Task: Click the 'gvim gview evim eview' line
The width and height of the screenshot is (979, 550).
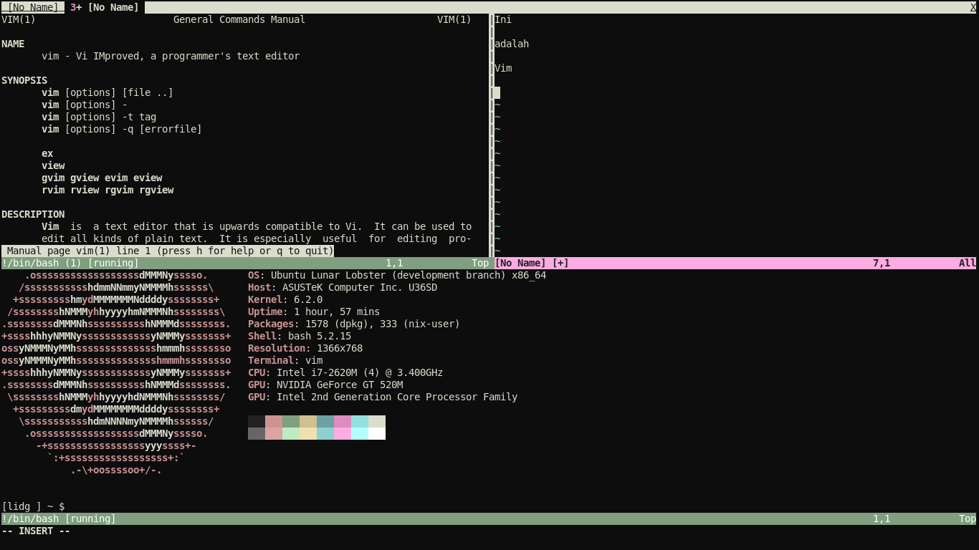Action: click(102, 178)
